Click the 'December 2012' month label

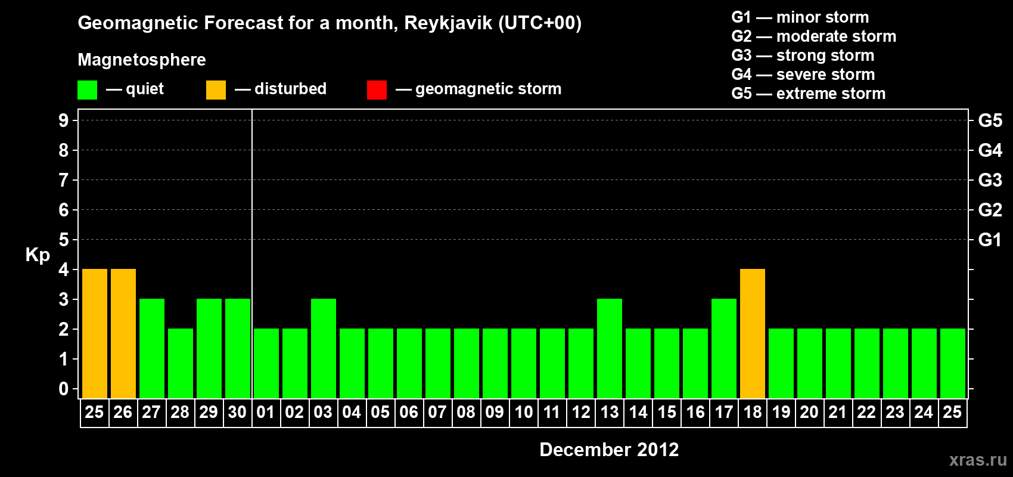(609, 450)
